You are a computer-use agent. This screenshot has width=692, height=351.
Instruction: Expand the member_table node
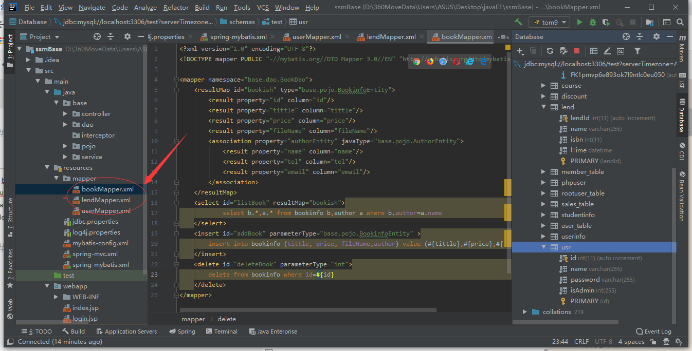pos(543,172)
